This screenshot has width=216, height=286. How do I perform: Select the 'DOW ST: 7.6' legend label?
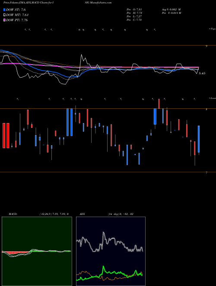[16, 10]
